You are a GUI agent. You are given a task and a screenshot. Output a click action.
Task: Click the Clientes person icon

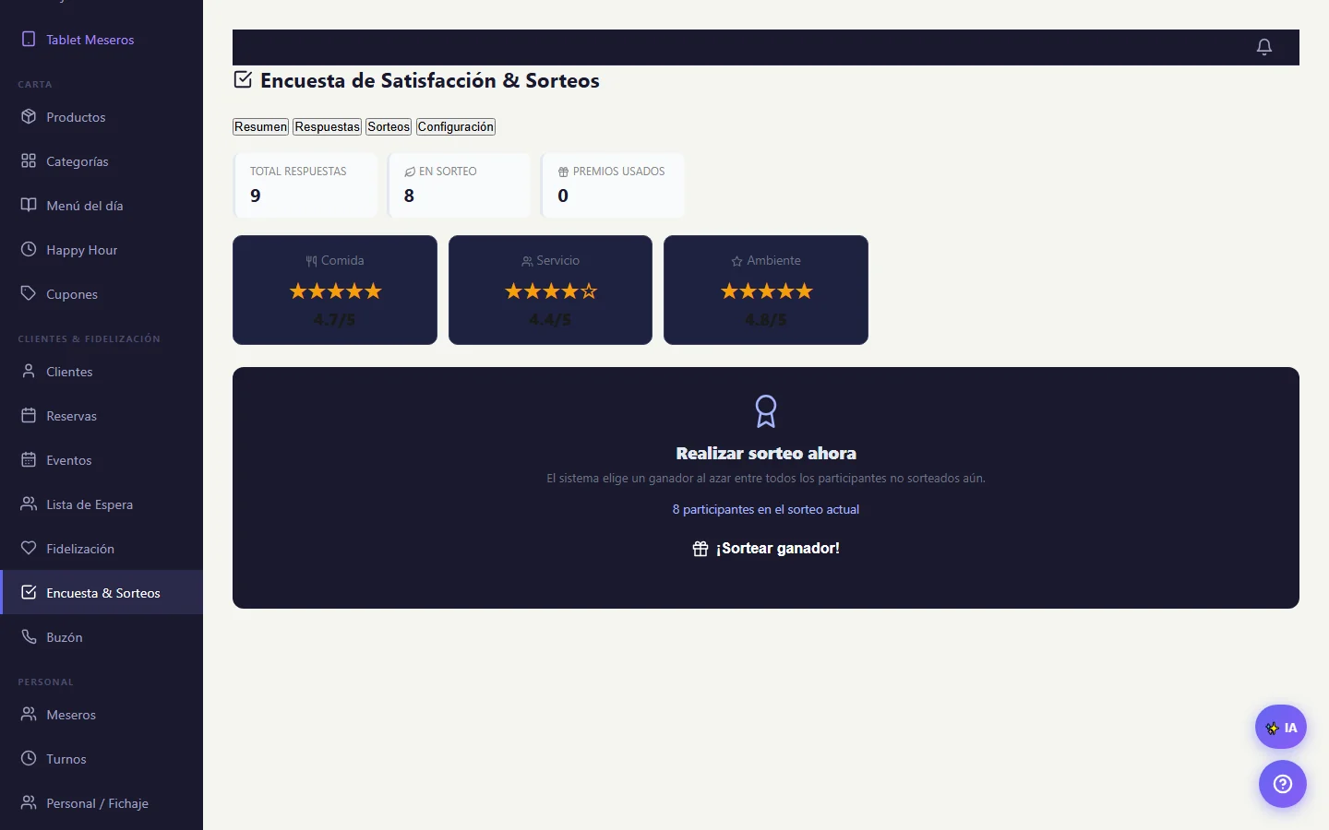coord(29,371)
